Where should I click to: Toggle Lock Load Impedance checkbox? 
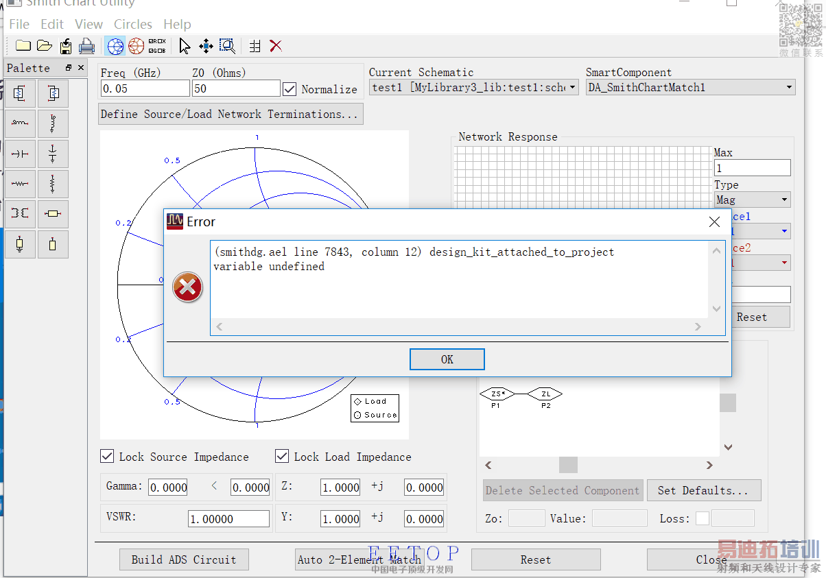(x=282, y=456)
